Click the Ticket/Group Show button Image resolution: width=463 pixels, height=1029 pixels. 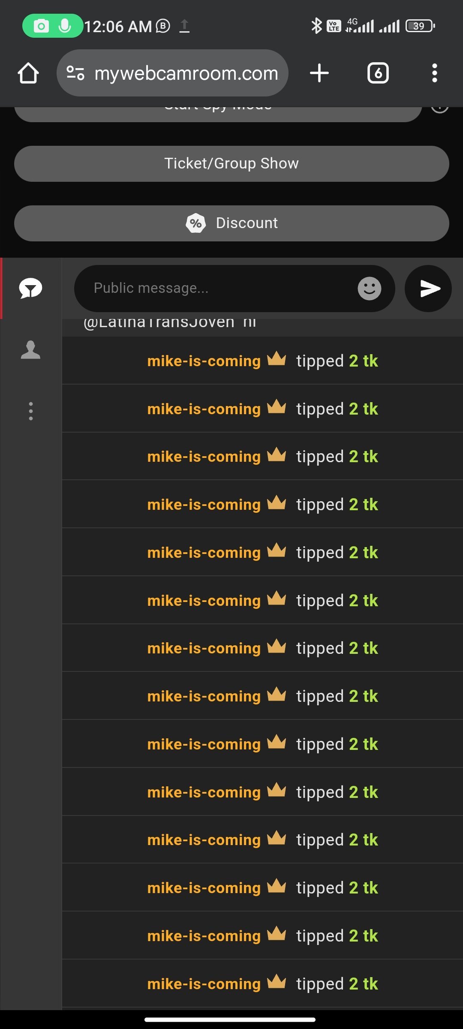[x=231, y=164]
